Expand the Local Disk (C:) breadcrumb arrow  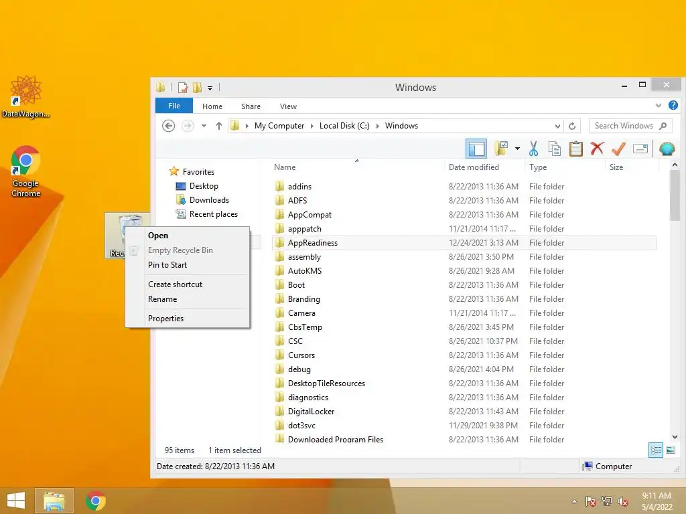coord(377,126)
